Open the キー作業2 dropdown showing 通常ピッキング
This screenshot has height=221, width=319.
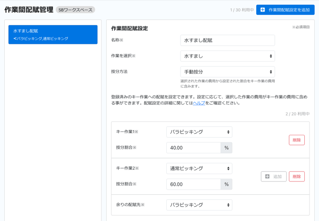(199, 169)
